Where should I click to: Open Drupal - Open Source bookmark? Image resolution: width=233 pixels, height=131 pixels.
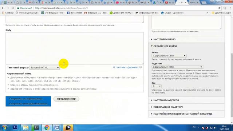173,13
